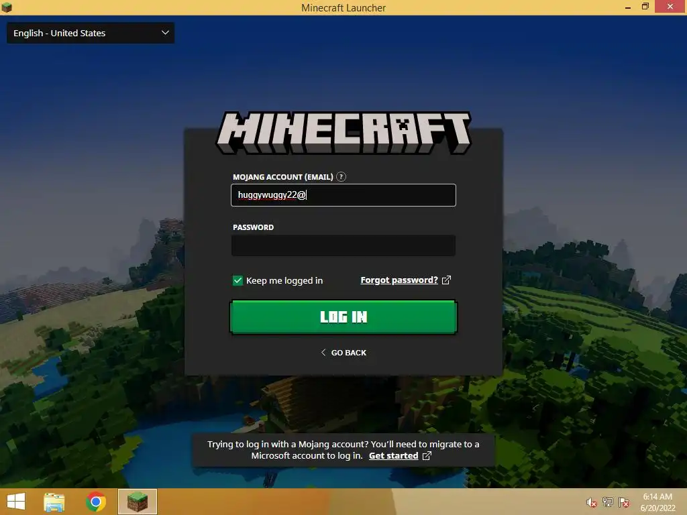Select Minecraft Launcher taskbar icon

pos(137,502)
